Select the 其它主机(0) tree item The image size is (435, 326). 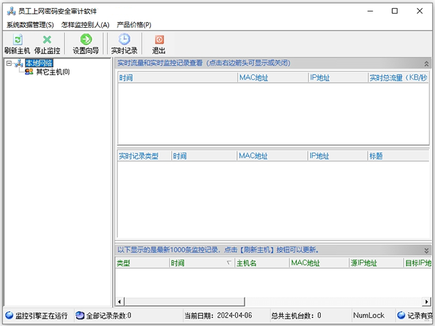tap(53, 72)
